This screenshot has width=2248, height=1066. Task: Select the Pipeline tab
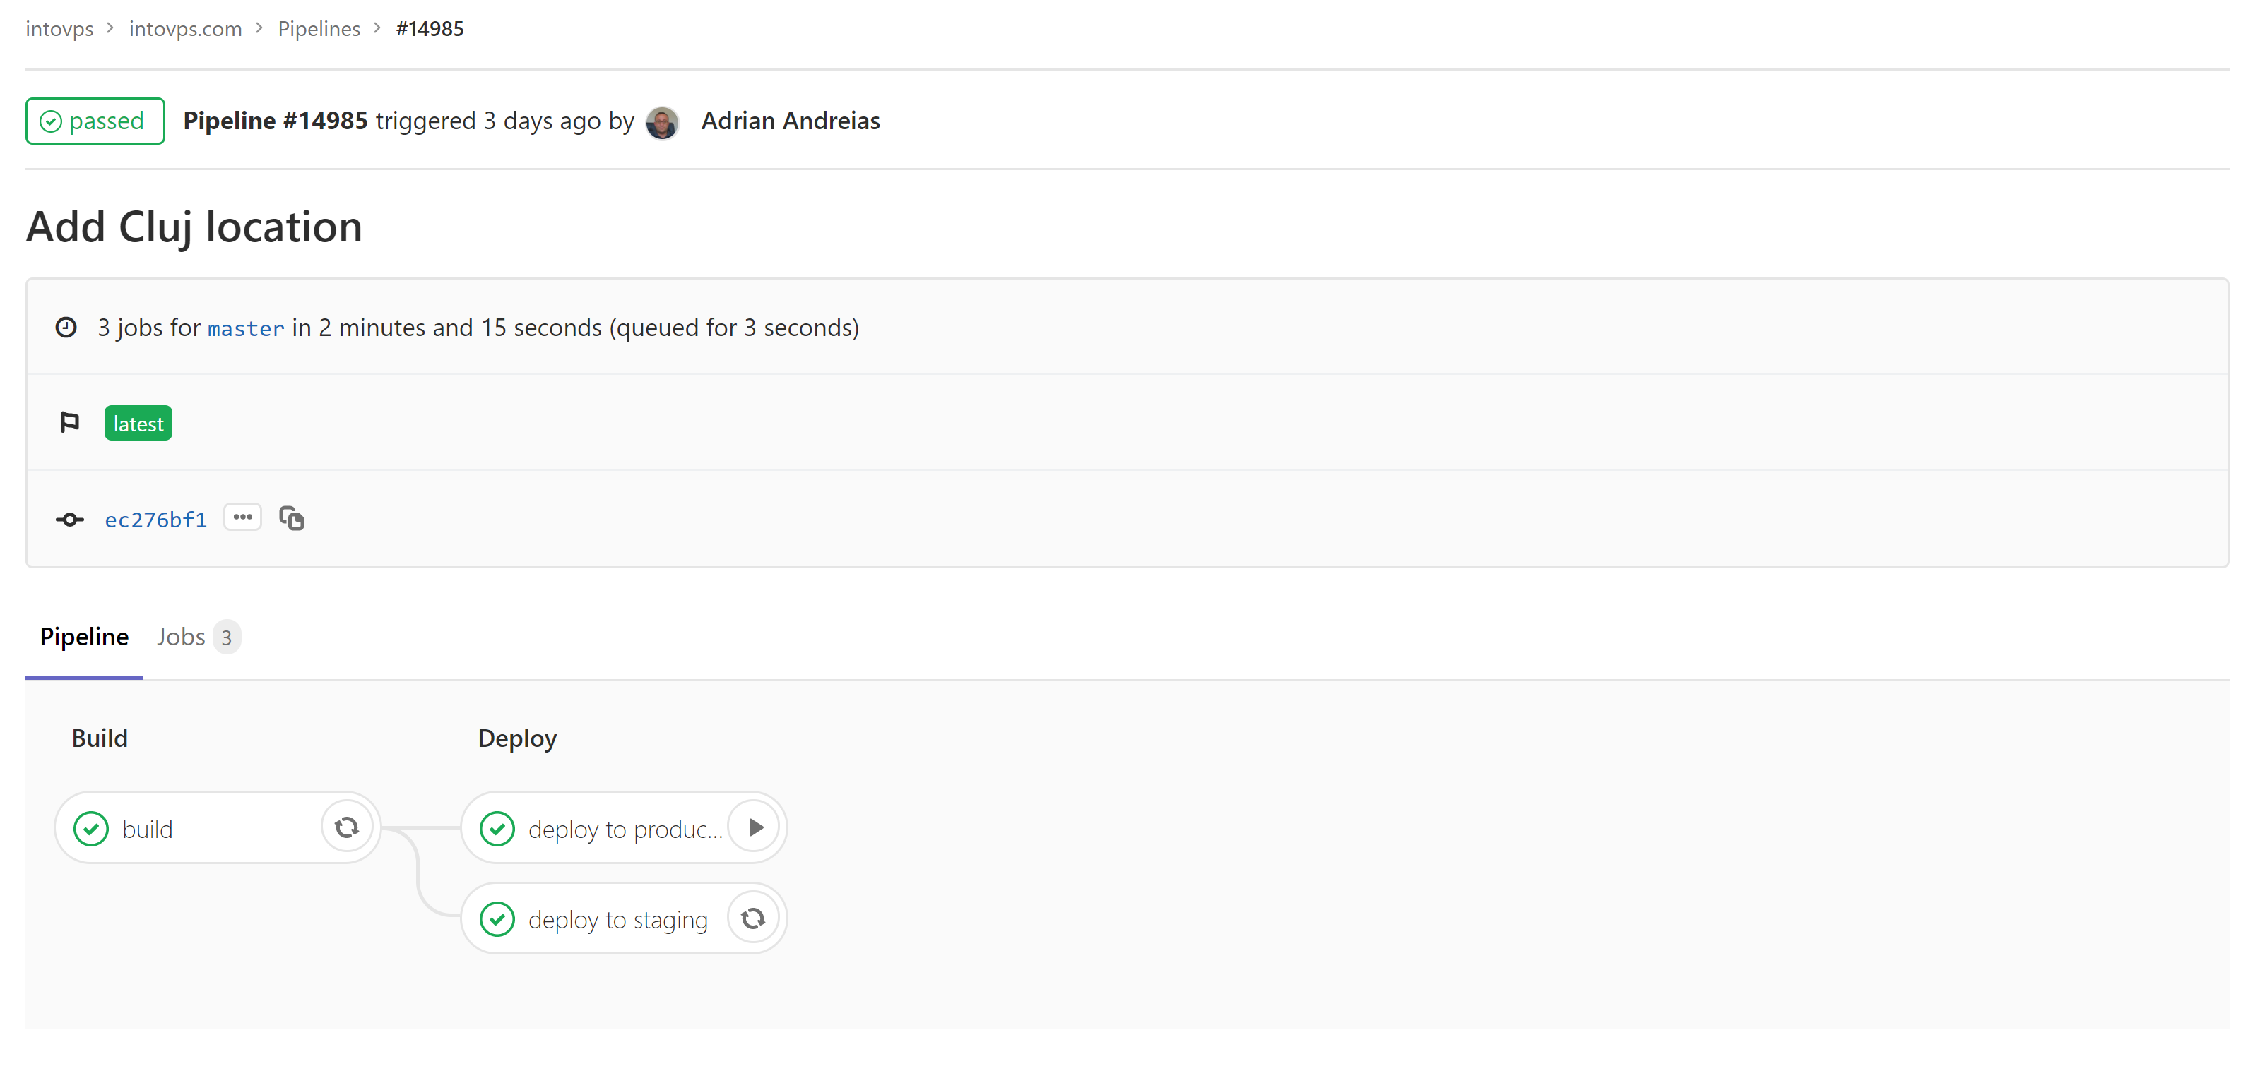(x=85, y=637)
